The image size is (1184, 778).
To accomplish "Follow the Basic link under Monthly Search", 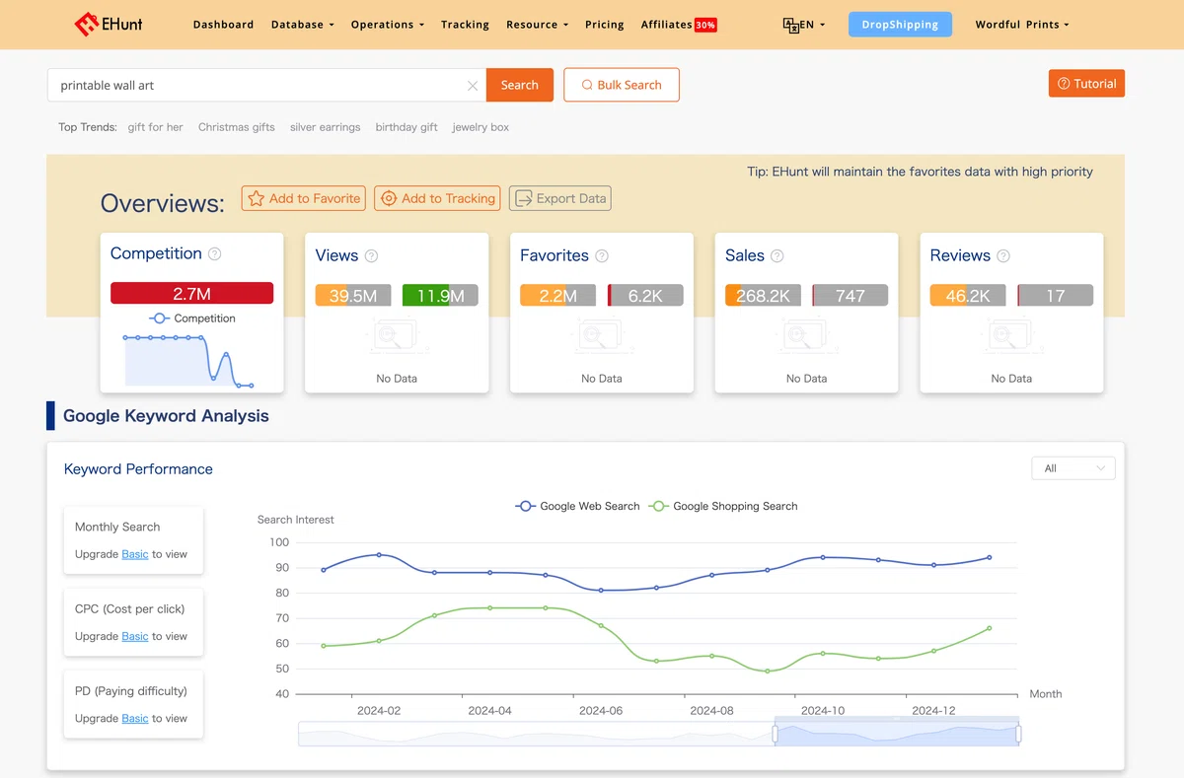I will (x=135, y=554).
